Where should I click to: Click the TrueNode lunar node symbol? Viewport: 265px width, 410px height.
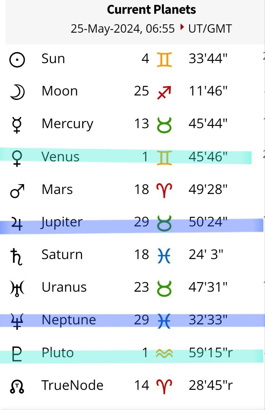coord(17,387)
